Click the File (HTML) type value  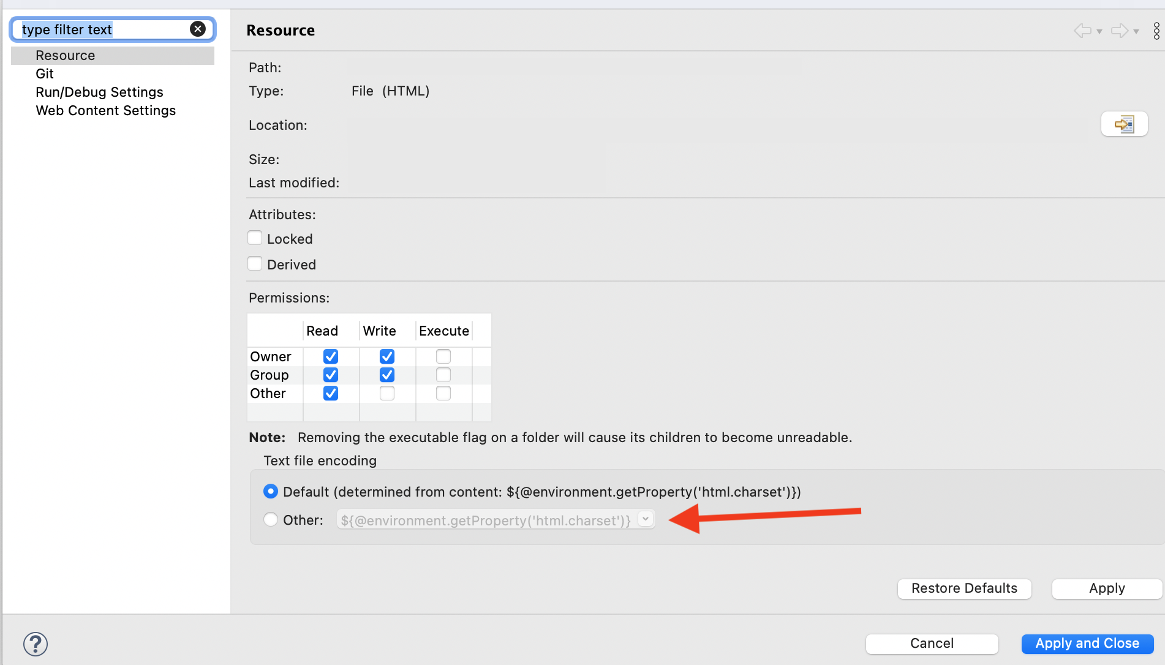[390, 91]
